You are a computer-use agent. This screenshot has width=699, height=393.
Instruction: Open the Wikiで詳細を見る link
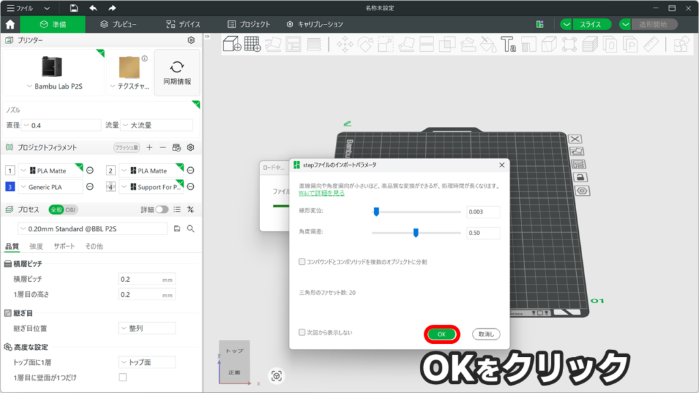click(322, 193)
